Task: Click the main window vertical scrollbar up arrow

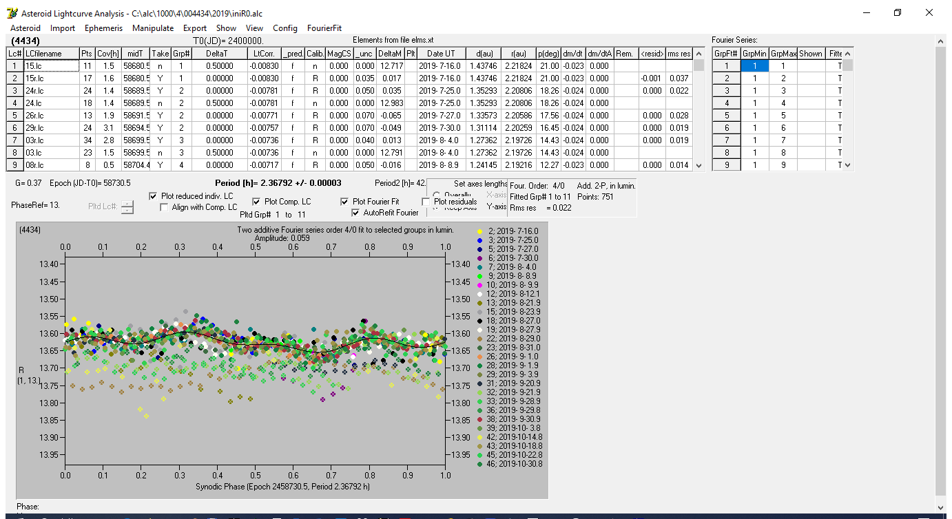Action: (x=941, y=41)
